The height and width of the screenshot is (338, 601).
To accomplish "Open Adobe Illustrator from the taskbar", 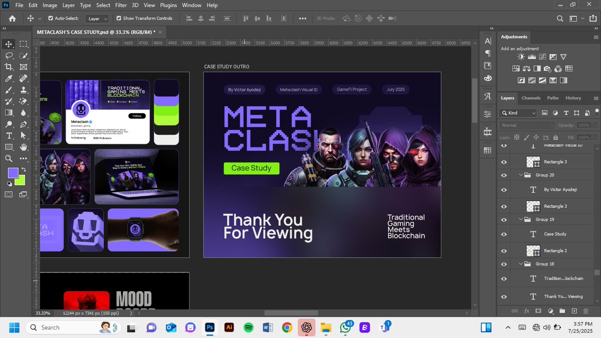I will point(229,327).
